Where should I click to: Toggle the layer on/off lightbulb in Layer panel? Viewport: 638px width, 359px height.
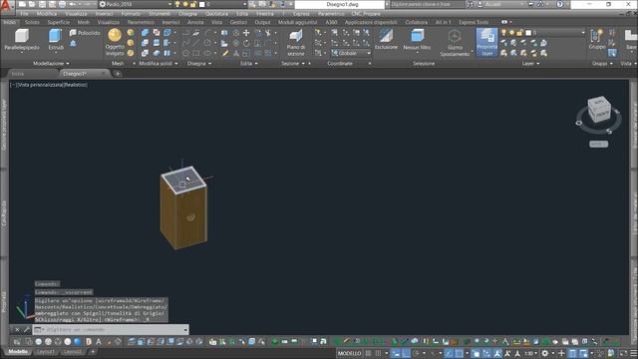pos(504,33)
